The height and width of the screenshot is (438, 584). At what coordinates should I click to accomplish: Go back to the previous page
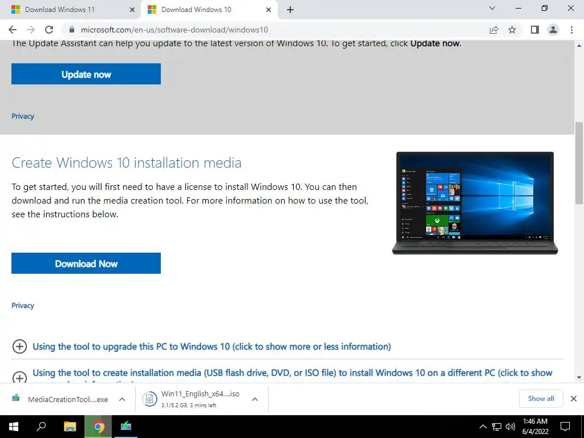(x=13, y=30)
